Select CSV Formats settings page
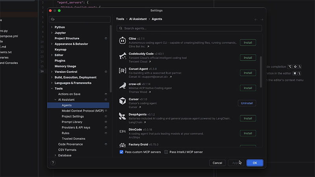Viewport: 315px width, 177px height. pos(67,150)
